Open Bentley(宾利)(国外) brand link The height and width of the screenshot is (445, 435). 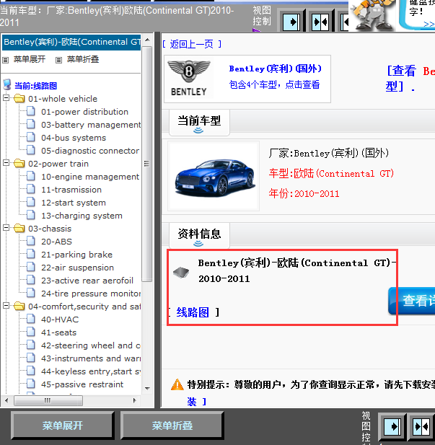pyautogui.click(x=276, y=69)
